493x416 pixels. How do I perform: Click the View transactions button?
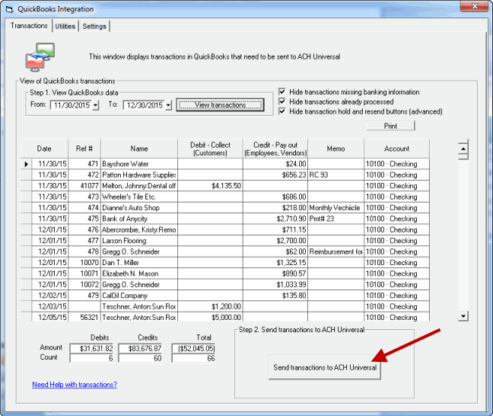pos(220,105)
